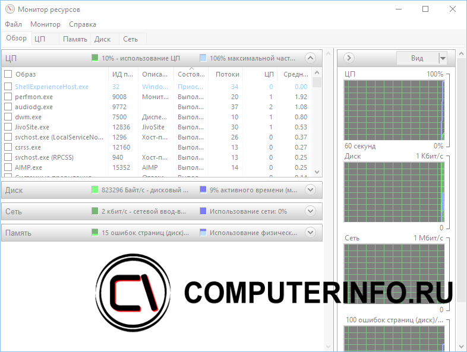
Task: Click the ЦП section header title
Action: point(11,58)
